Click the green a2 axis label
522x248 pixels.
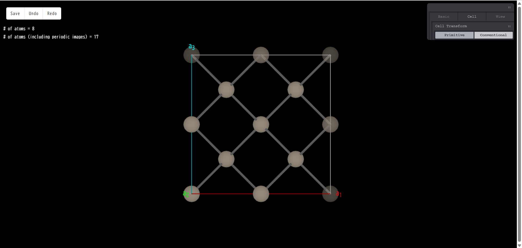(186, 194)
